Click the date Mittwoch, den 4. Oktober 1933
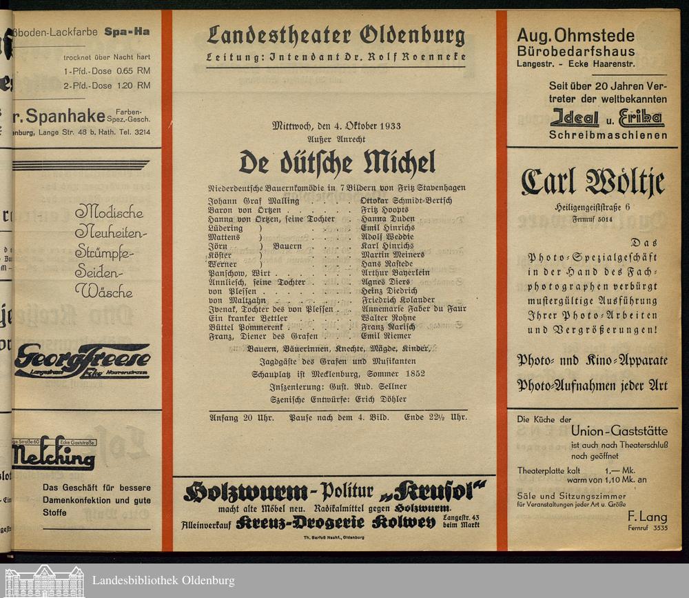689x598 pixels. pos(336,126)
